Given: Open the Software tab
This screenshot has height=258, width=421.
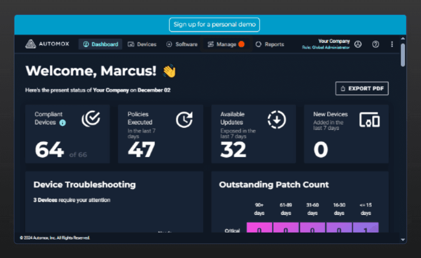Looking at the screenshot, I should (182, 44).
